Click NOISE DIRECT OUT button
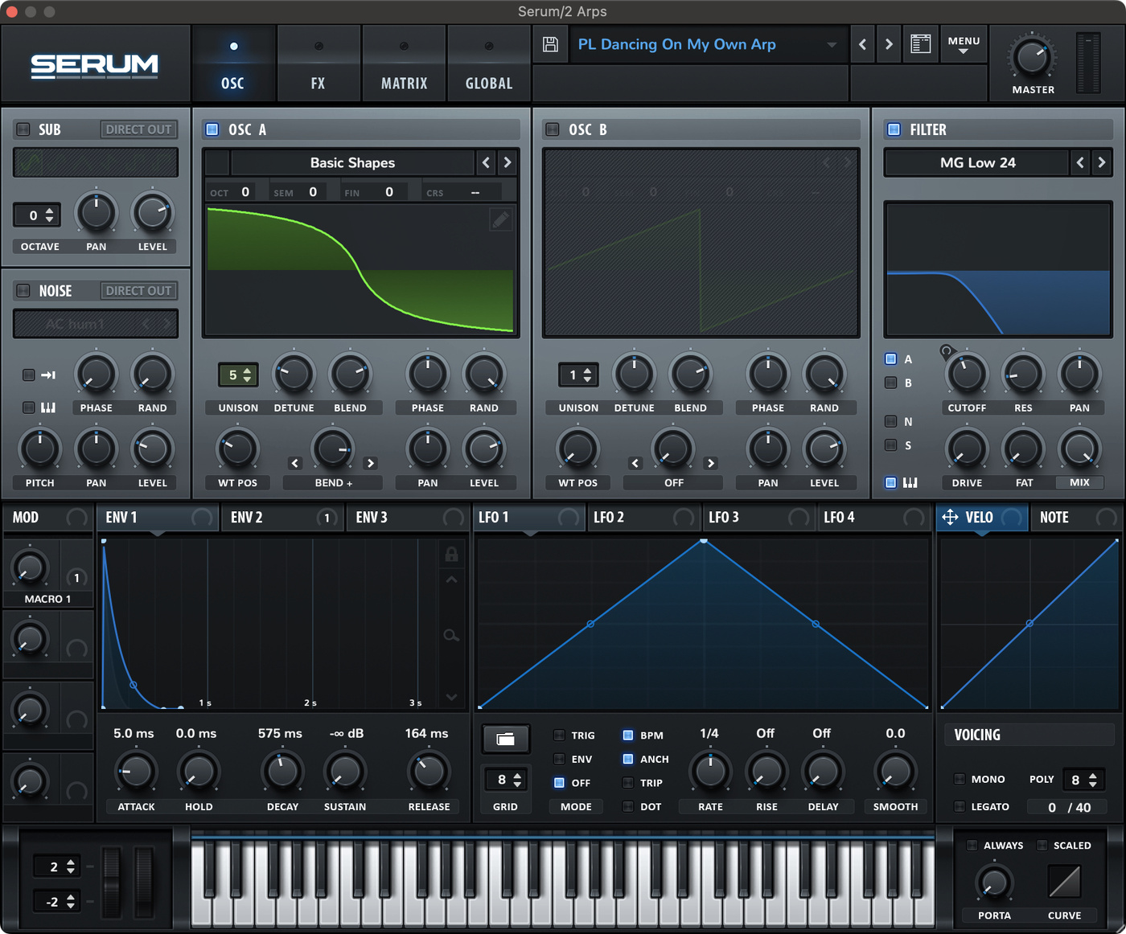This screenshot has height=934, width=1126. pos(139,291)
